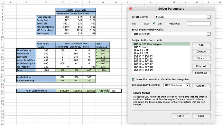Viewport: 222px width, 125px height.
Task: Open solver Options button
Action: pos(201,86)
